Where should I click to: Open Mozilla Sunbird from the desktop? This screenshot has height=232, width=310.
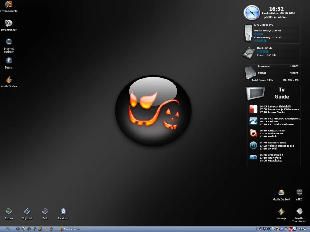tap(281, 193)
